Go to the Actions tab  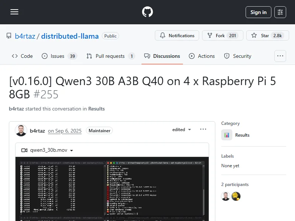[x=202, y=56]
